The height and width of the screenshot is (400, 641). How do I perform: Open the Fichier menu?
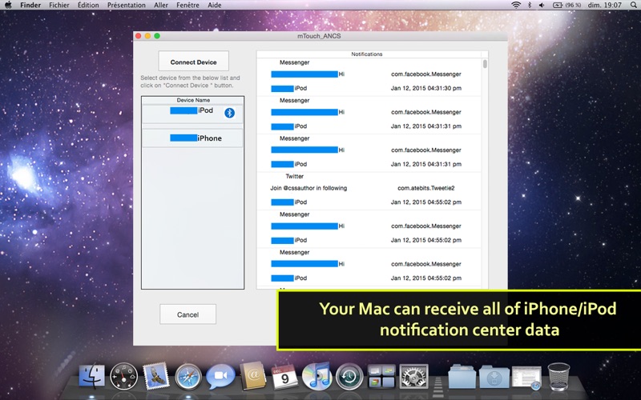(59, 5)
